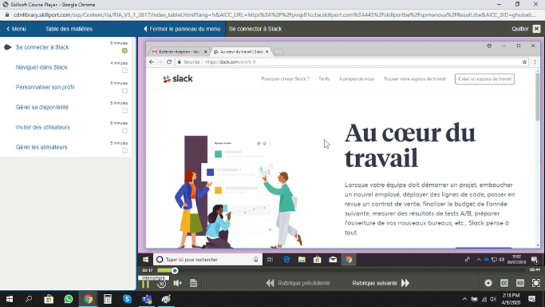Open the Tarifs link
Viewport: 545px width, 307px height.
(324, 79)
